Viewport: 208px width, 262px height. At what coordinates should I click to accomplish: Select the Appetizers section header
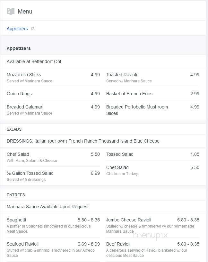19,48
